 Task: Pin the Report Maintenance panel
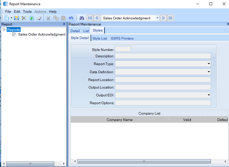click(x=228, y=24)
